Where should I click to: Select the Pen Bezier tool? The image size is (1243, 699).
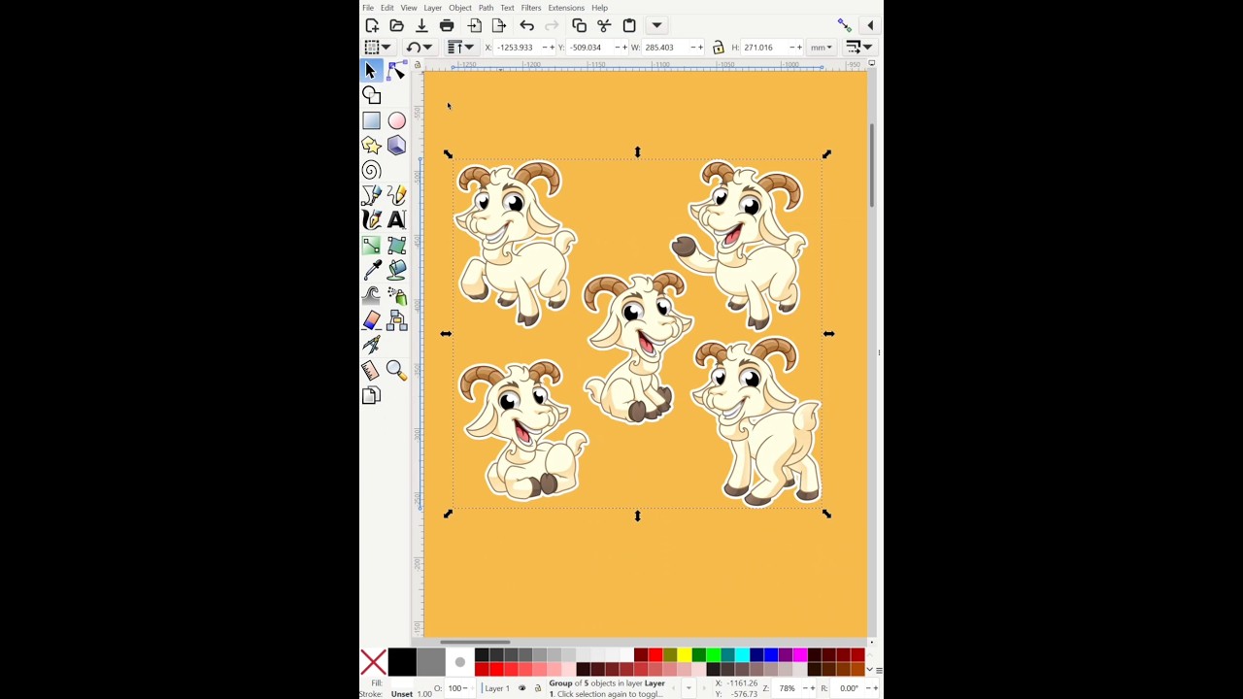(371, 195)
